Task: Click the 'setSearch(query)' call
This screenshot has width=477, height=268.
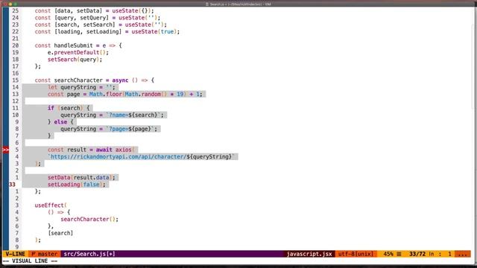Action: [x=75, y=60]
